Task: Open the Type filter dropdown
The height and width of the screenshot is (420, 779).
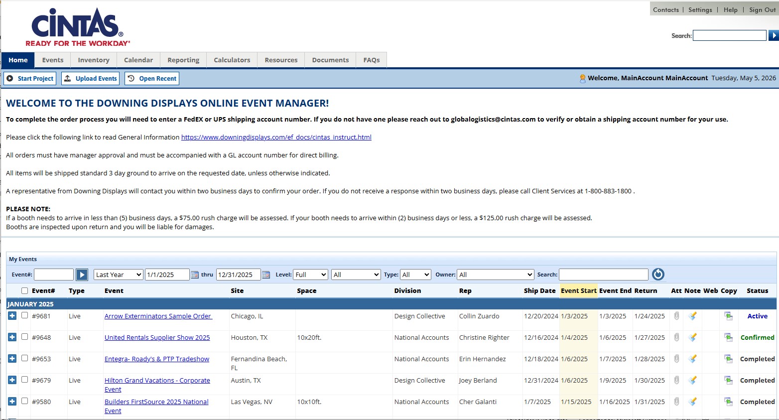Action: 415,275
